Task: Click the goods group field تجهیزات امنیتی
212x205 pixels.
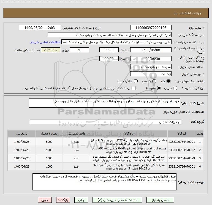Action: tap(105, 122)
